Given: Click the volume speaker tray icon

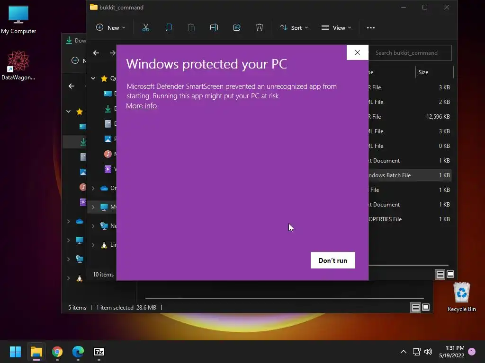Looking at the screenshot, I should pyautogui.click(x=428, y=352).
